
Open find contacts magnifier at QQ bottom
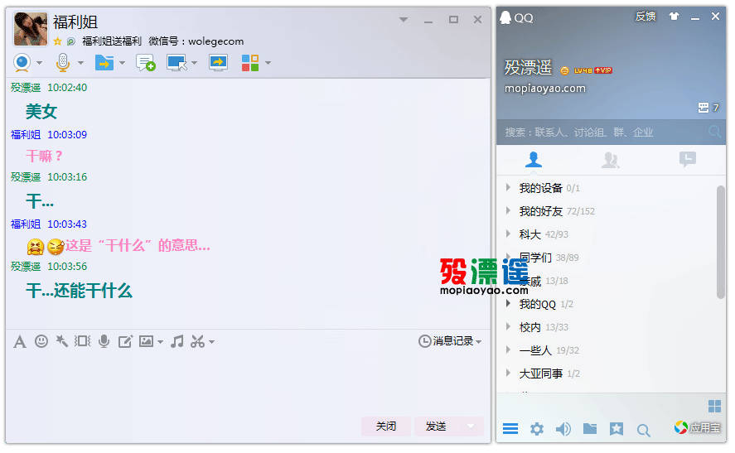pos(644,430)
